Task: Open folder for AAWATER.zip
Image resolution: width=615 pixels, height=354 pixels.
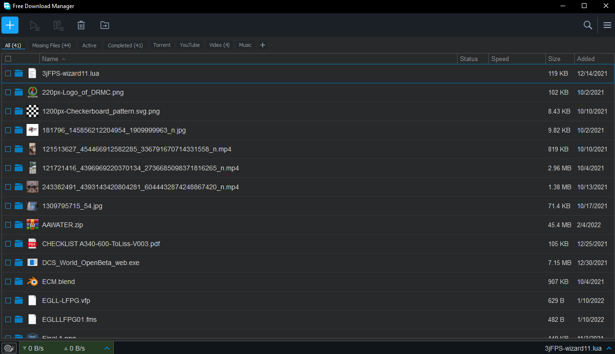Action: point(19,225)
